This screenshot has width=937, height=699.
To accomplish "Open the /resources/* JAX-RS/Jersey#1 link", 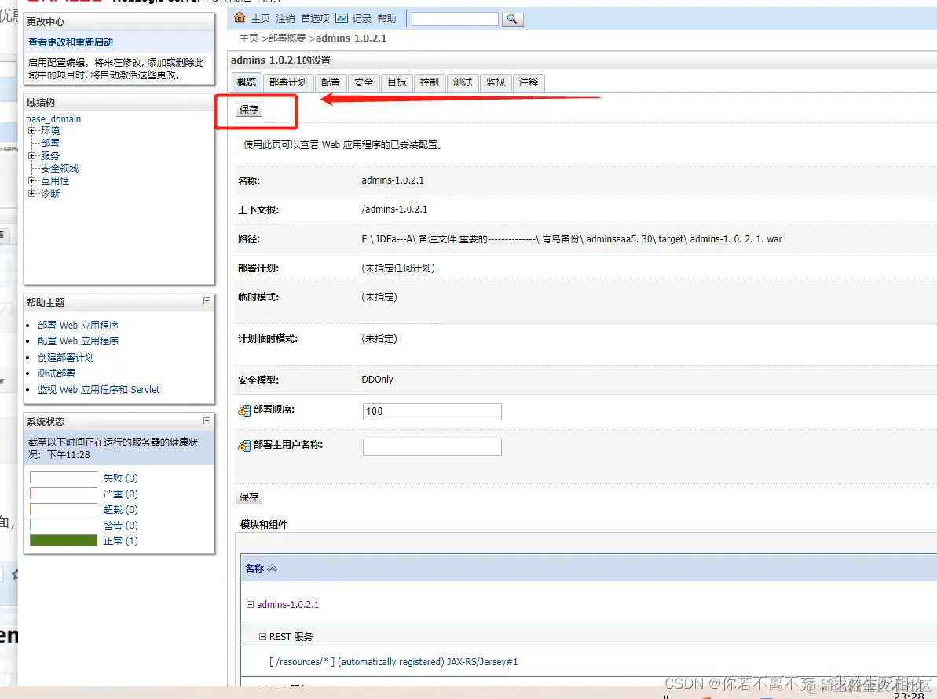I will (x=393, y=661).
